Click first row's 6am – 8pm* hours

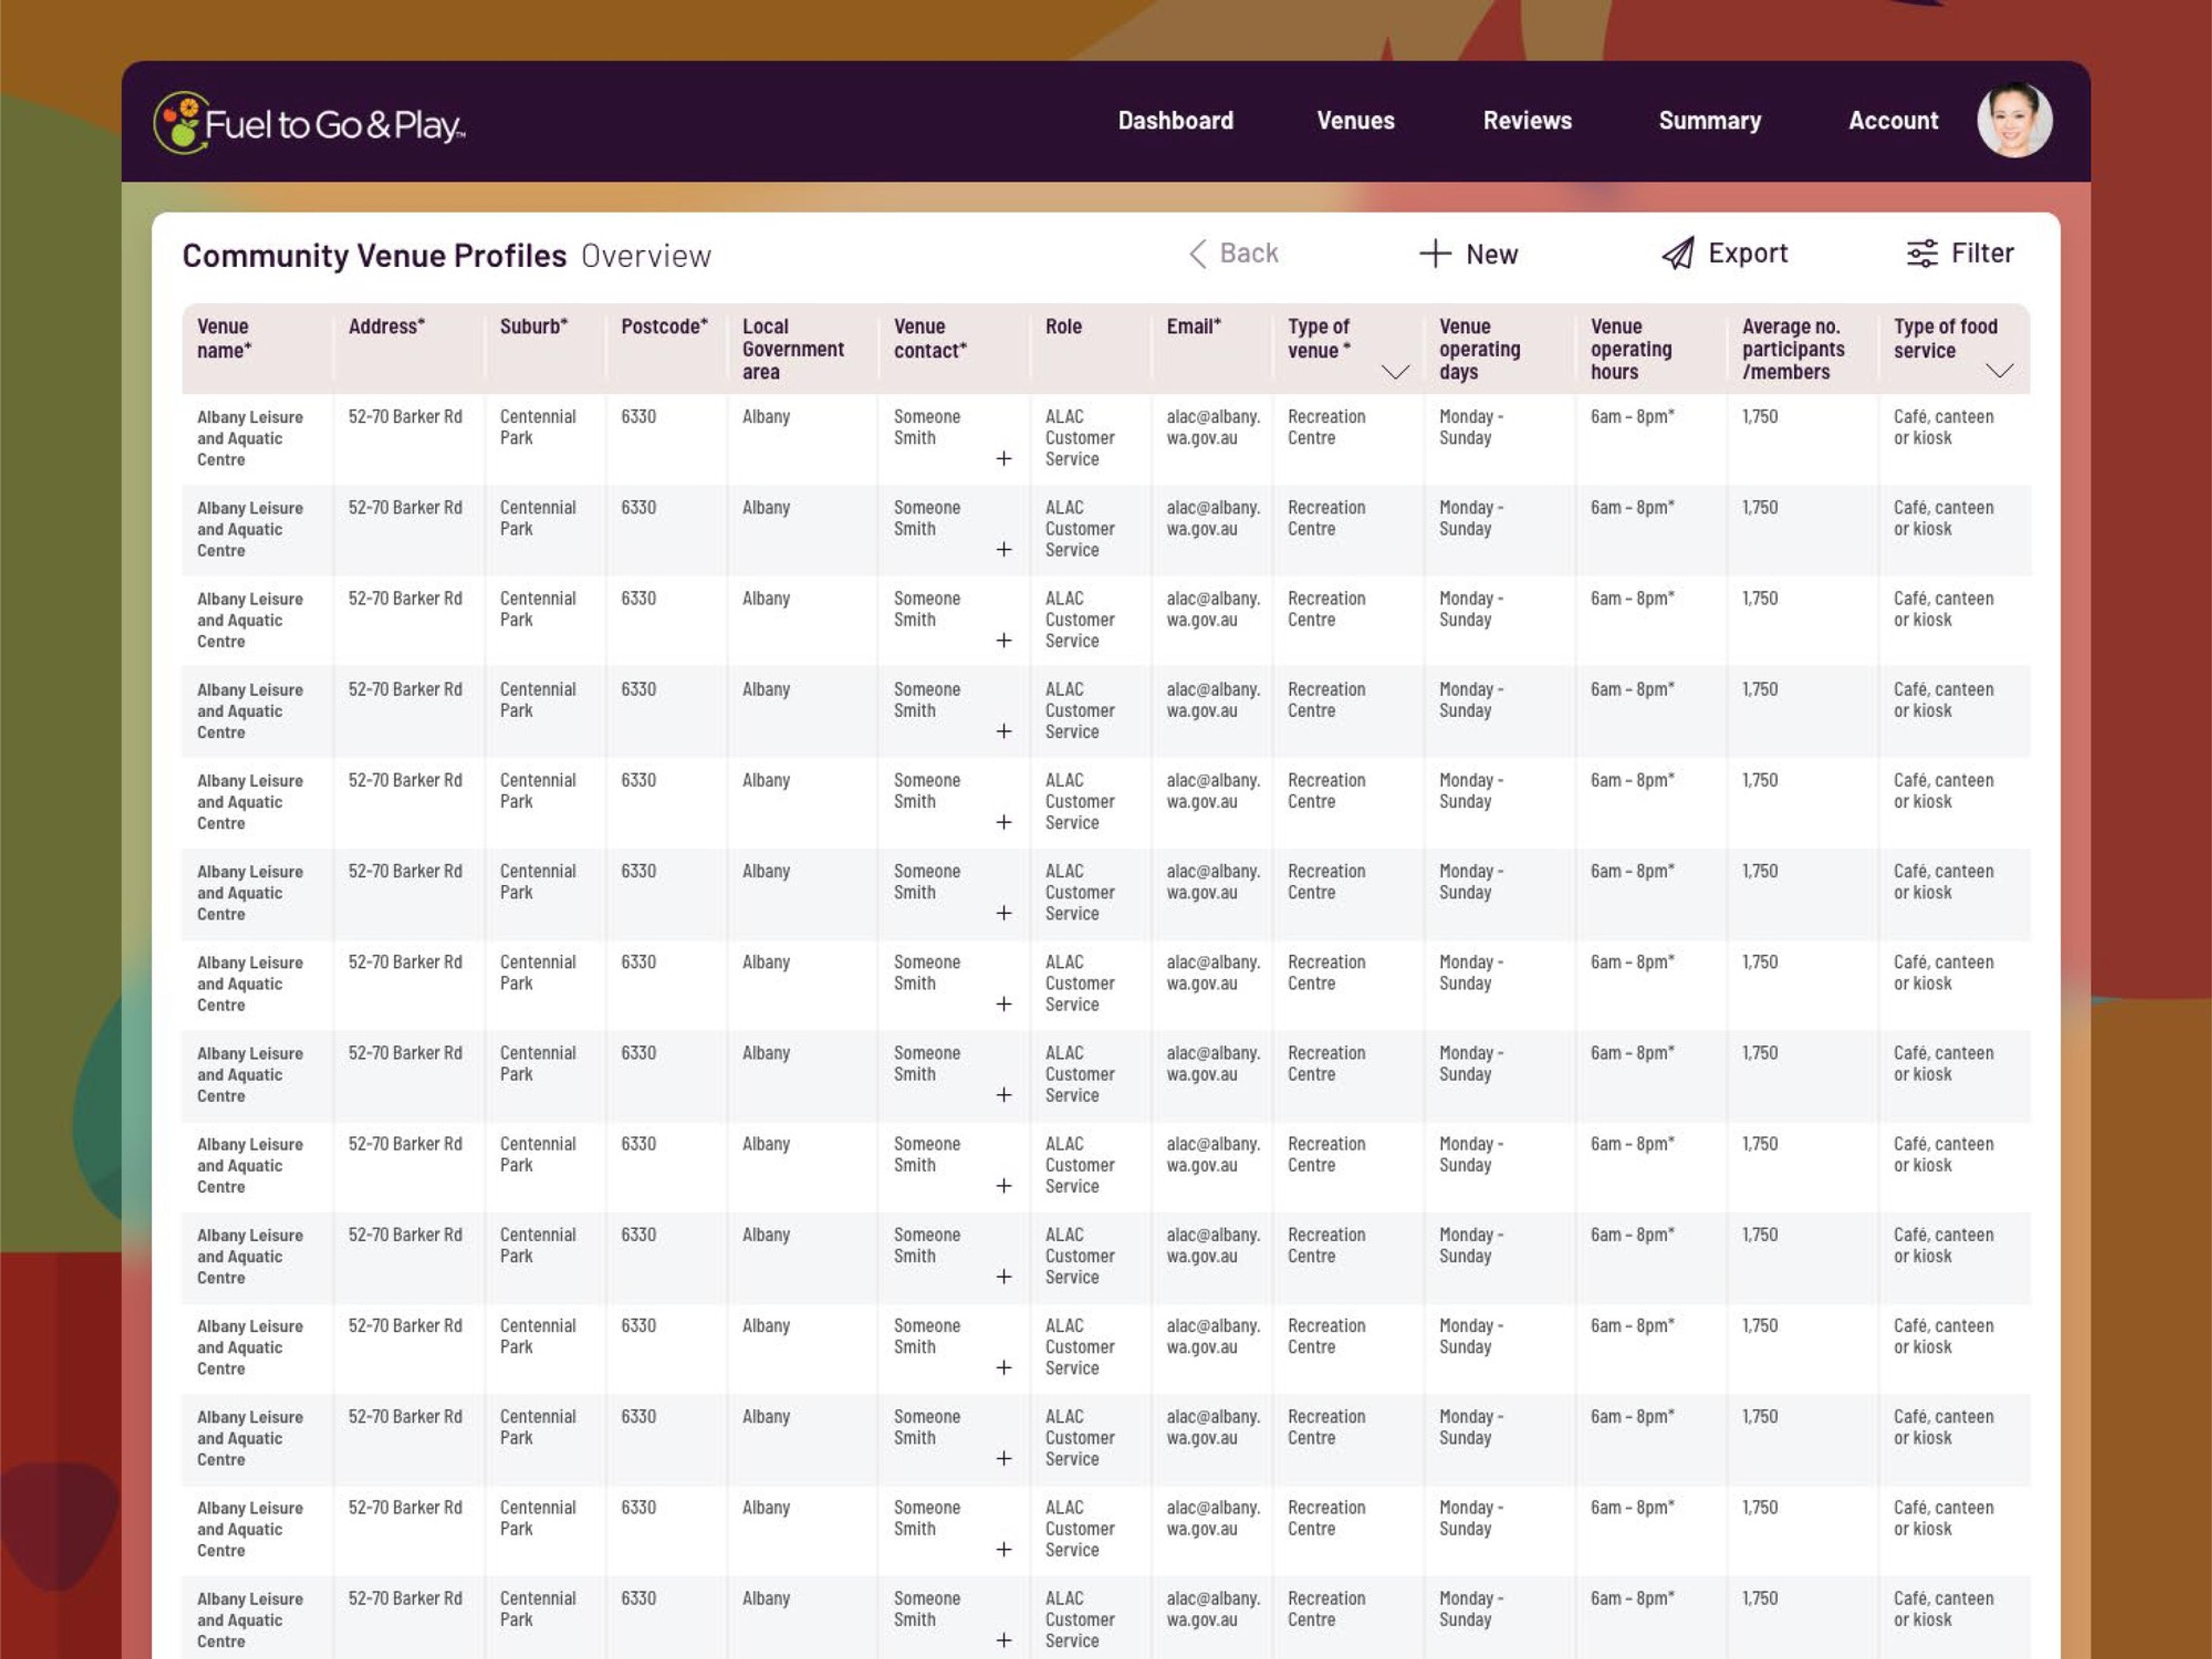pos(1632,417)
